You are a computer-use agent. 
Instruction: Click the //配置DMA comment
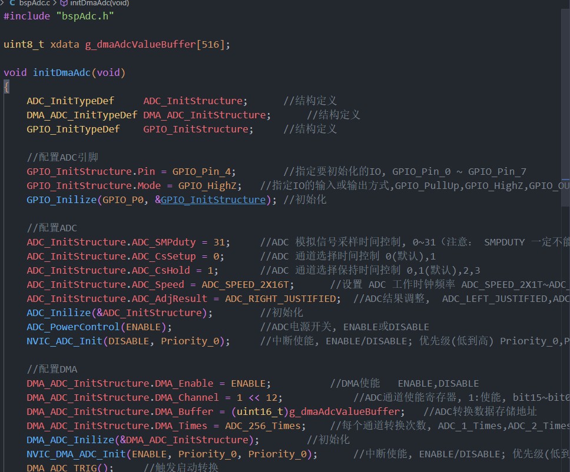(x=52, y=370)
